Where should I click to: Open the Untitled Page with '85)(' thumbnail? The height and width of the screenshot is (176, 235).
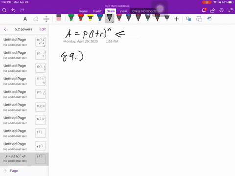pyautogui.click(x=24, y=107)
